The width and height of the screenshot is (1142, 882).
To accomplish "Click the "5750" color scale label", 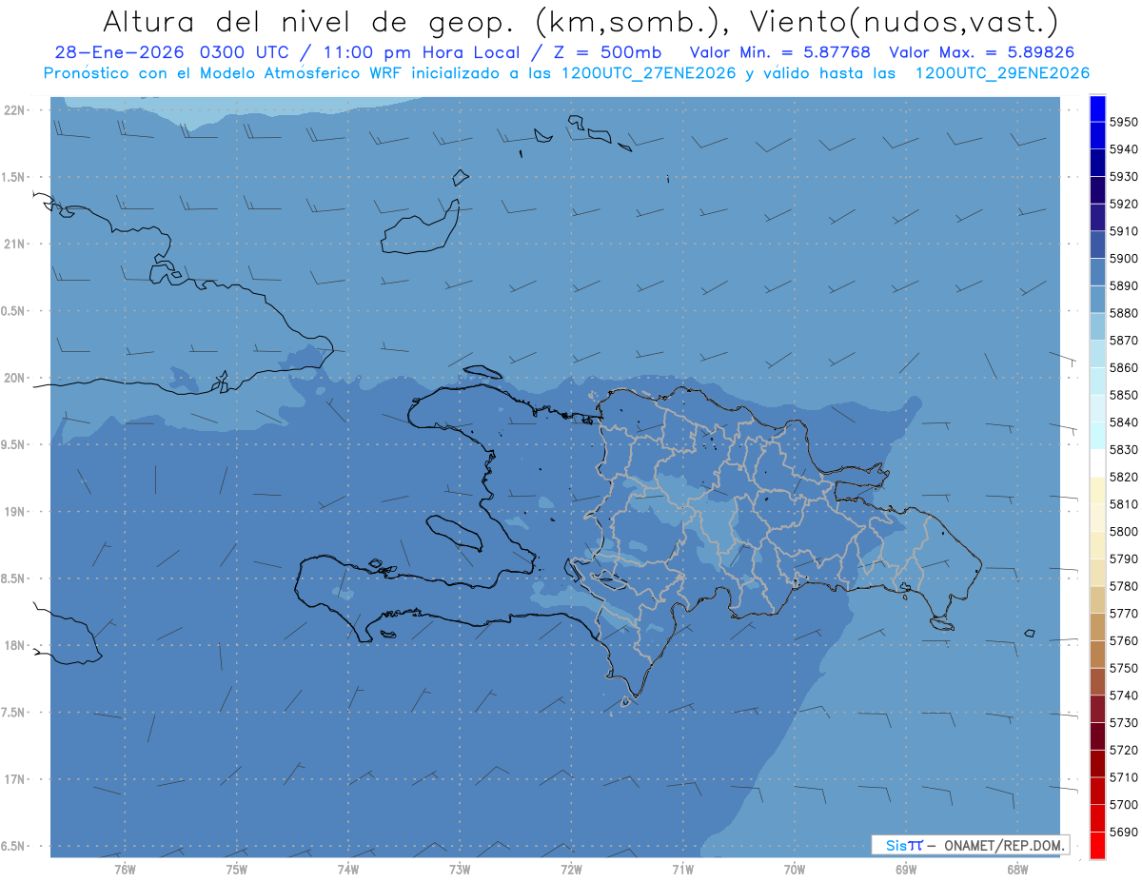I will (1124, 668).
